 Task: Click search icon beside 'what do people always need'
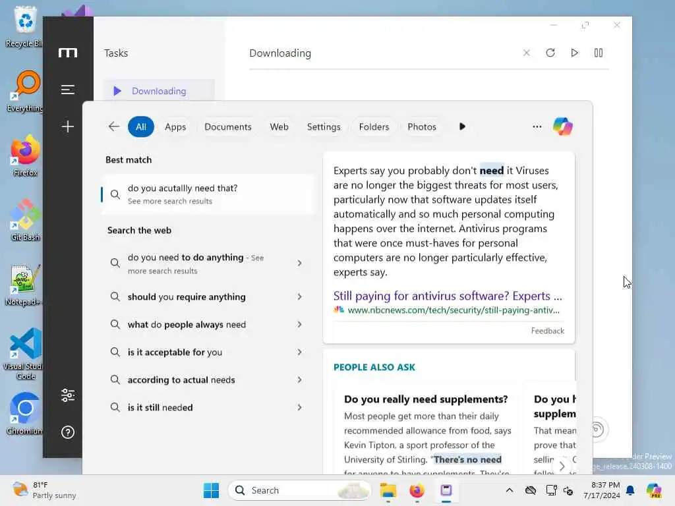pyautogui.click(x=115, y=324)
